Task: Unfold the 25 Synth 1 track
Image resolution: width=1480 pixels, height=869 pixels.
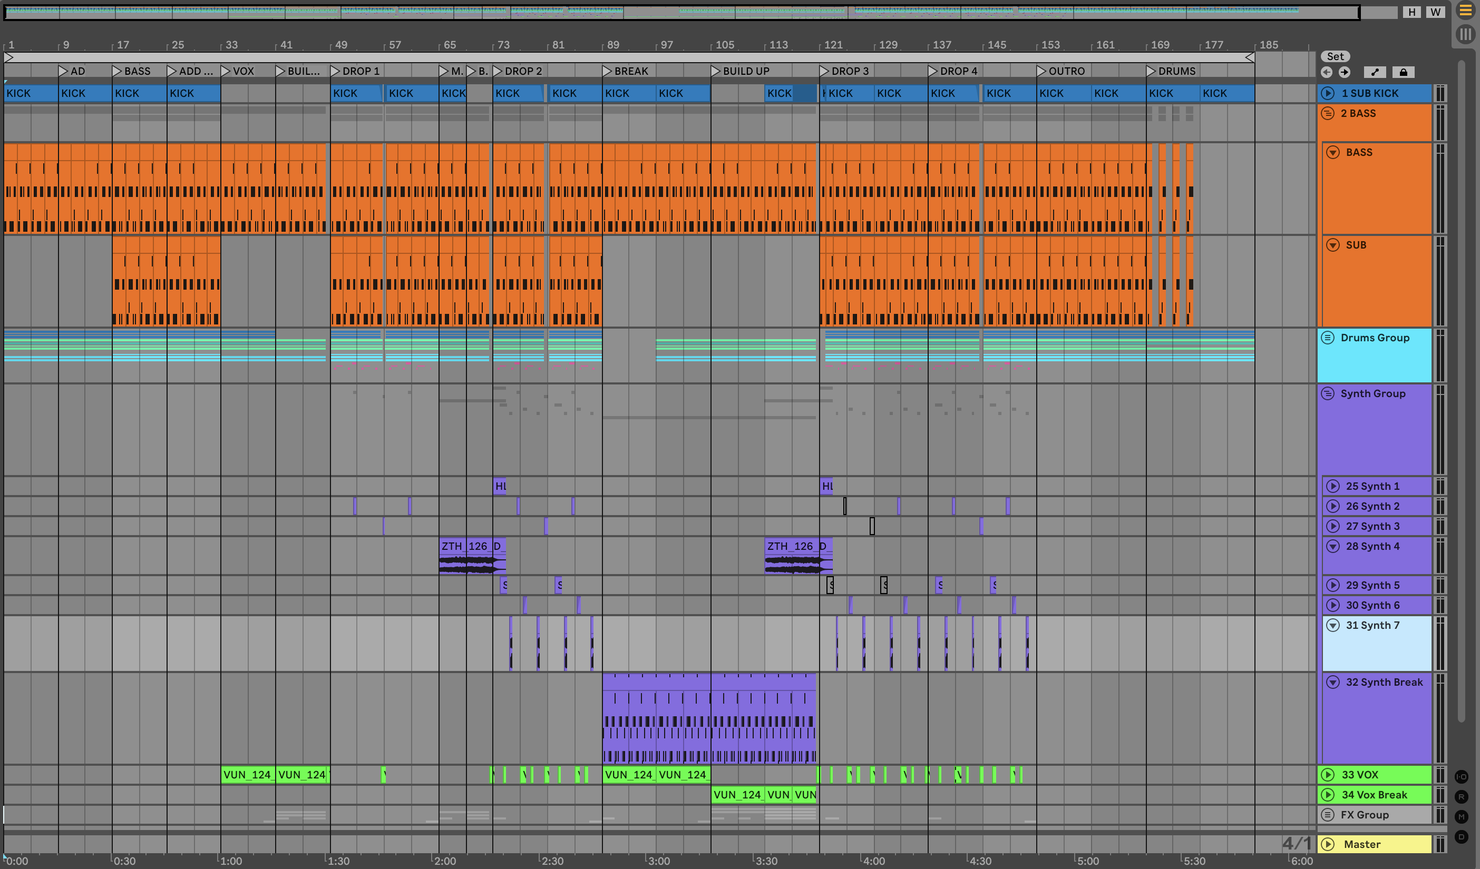Action: (1332, 486)
